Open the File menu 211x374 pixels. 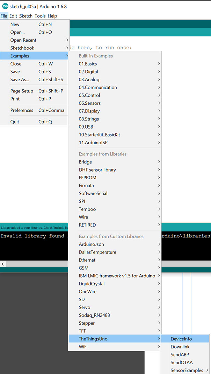click(x=4, y=16)
